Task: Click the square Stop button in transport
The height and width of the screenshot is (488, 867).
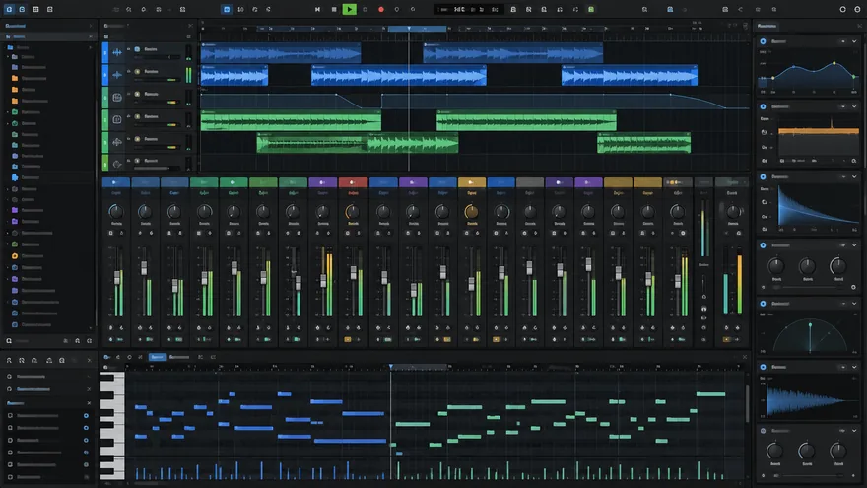Action: coord(334,10)
